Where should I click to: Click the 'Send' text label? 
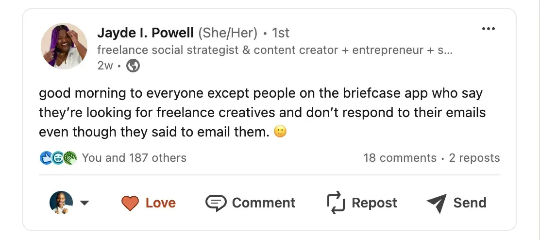point(470,203)
